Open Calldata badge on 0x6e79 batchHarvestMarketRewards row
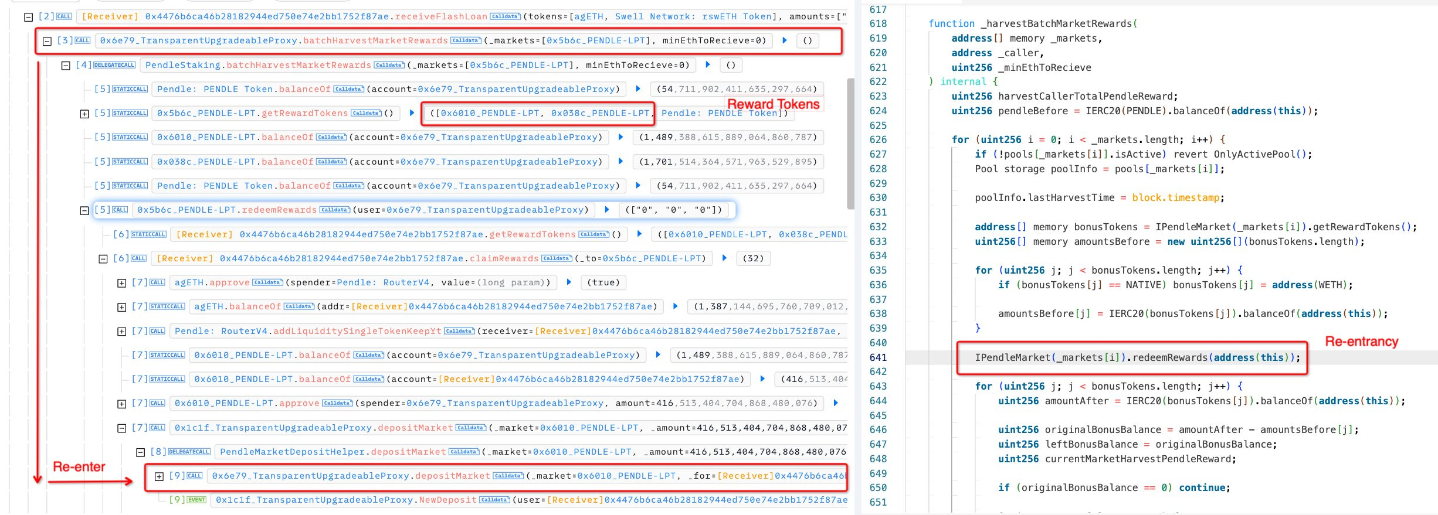 pos(466,40)
